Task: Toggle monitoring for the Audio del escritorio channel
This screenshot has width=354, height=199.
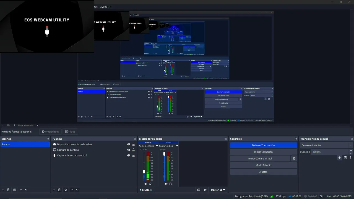Action: tap(150, 184)
